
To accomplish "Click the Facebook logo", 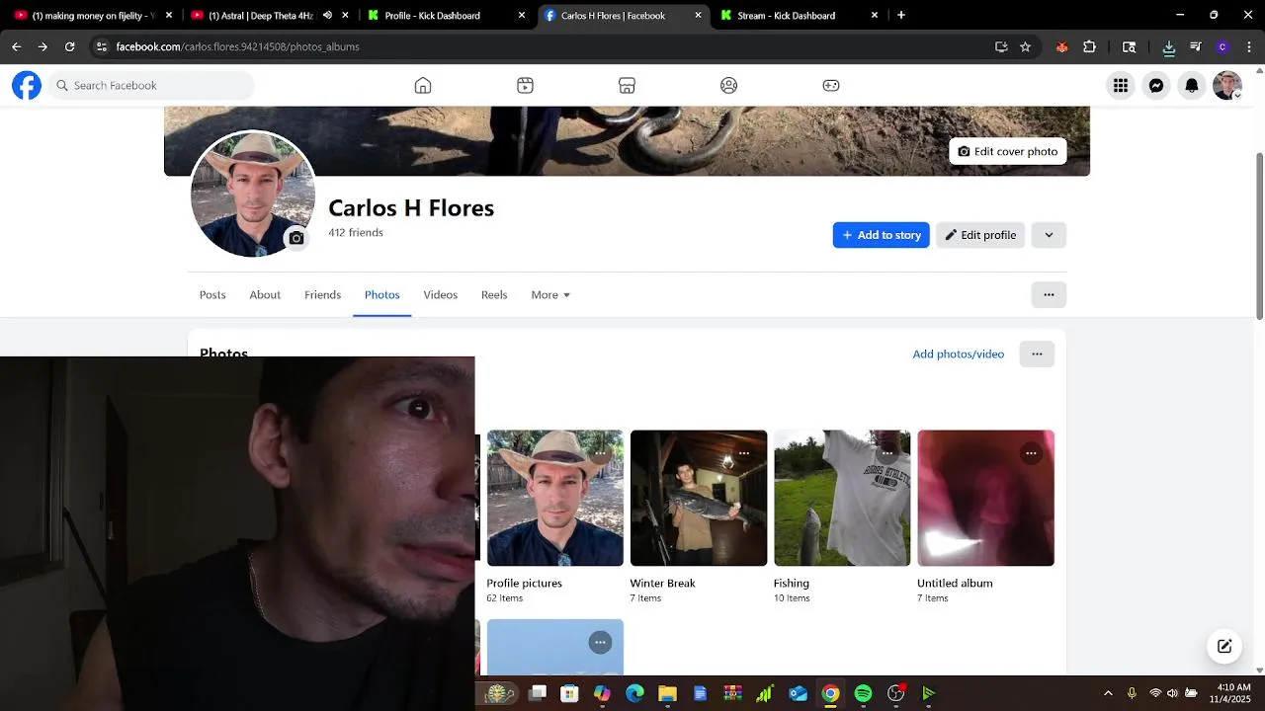I will pos(27,85).
